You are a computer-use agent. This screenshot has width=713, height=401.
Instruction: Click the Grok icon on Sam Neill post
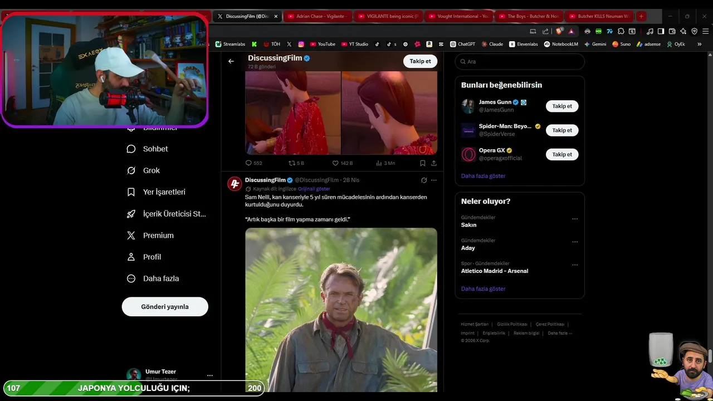pyautogui.click(x=424, y=180)
